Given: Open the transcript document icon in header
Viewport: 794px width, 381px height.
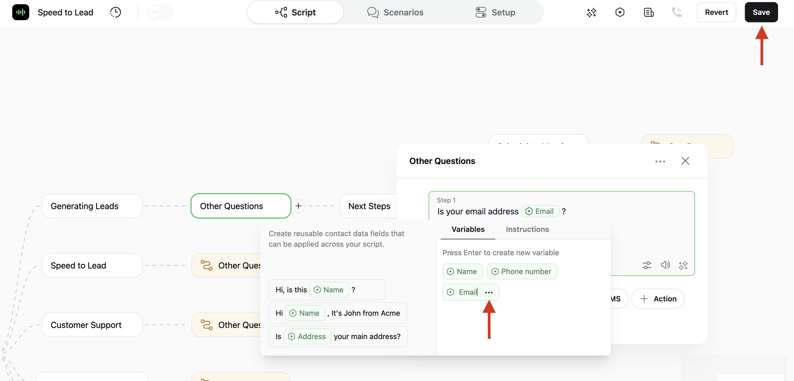Looking at the screenshot, I should [x=649, y=12].
